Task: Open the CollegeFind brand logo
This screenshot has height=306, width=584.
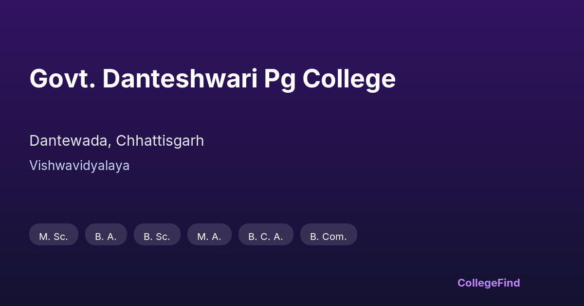Action: click(489, 283)
